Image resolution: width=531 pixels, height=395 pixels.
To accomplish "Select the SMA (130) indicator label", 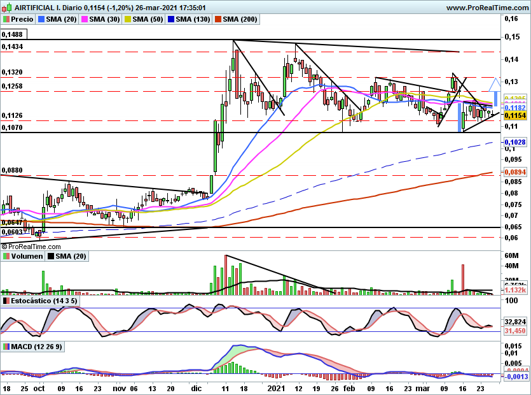I will [x=193, y=20].
